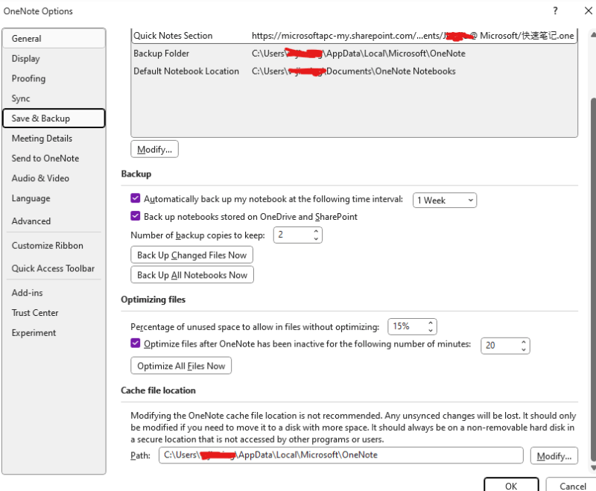Click Modify next to cache file location
The height and width of the screenshot is (491, 596).
[x=554, y=455]
